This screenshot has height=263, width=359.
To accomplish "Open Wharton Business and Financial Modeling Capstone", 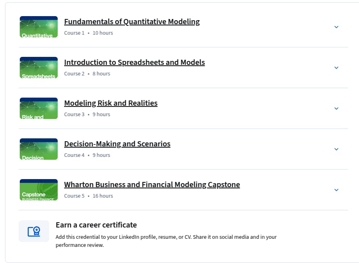I will pyautogui.click(x=152, y=184).
